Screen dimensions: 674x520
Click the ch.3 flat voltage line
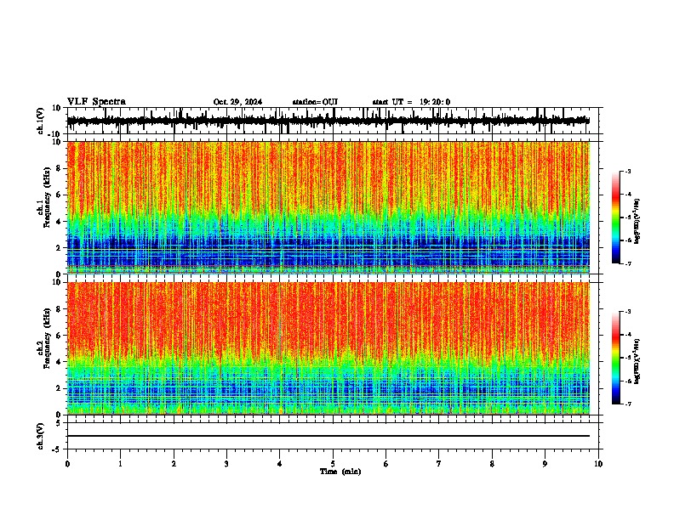click(x=328, y=436)
